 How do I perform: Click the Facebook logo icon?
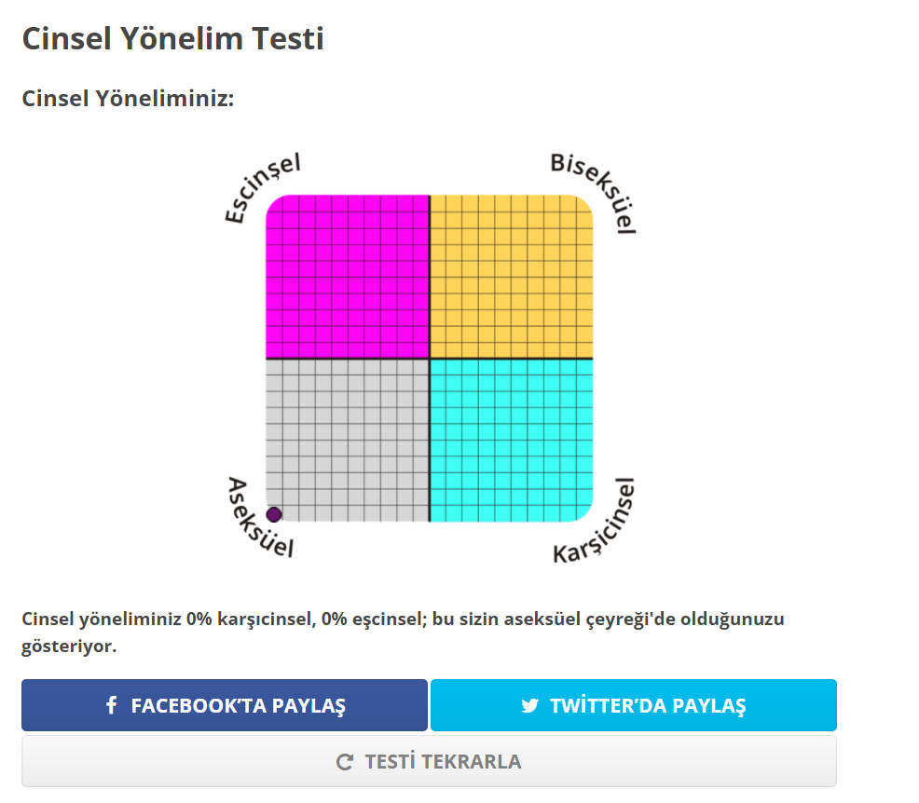coord(111,705)
